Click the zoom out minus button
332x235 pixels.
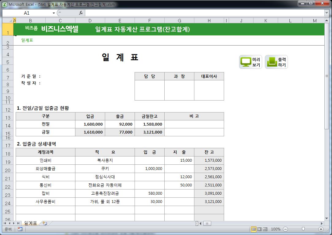(285, 229)
